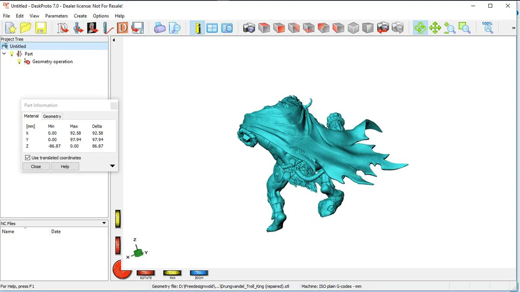
Task: Click the yellow PAN thumbwheel
Action: (x=172, y=273)
